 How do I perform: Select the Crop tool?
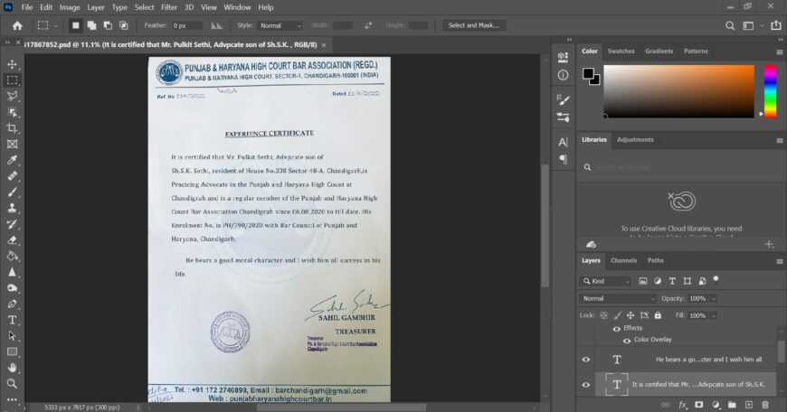coord(12,128)
